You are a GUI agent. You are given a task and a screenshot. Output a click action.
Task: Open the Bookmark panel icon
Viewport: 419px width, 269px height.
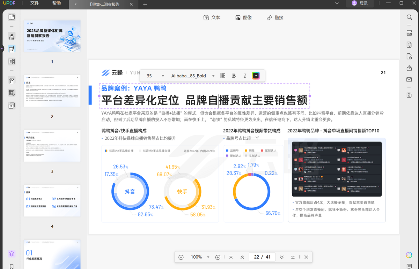(12, 266)
